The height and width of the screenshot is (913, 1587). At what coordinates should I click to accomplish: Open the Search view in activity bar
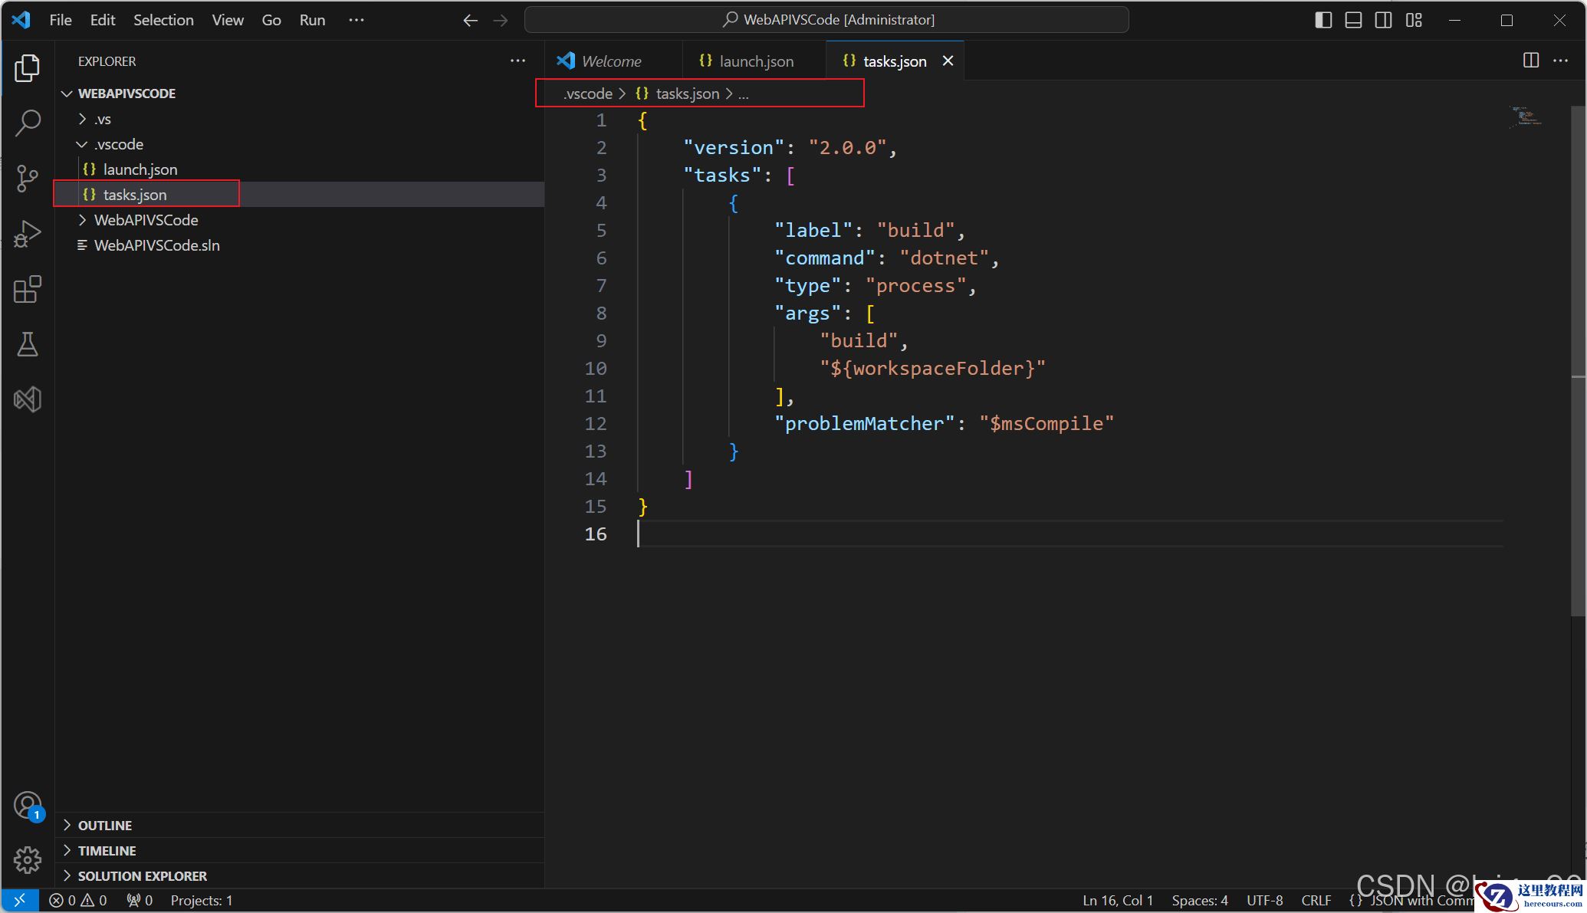28,123
